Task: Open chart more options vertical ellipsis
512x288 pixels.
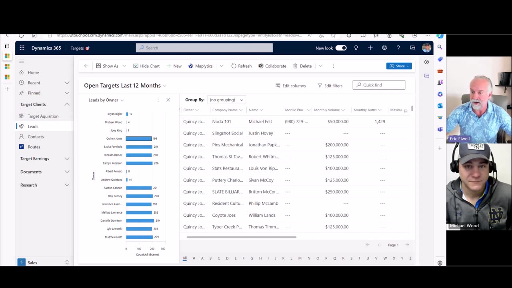Action: coord(158,100)
